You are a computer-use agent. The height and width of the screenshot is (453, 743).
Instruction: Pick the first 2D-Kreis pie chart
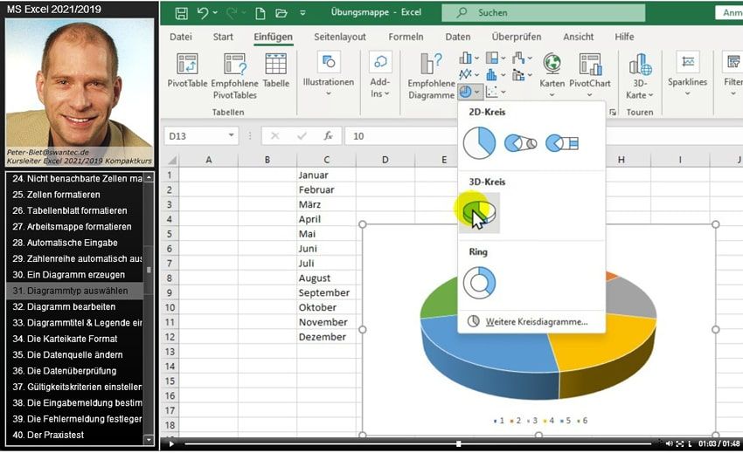(479, 143)
